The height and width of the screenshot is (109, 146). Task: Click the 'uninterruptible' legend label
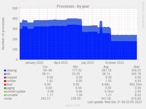click(x=16, y=92)
